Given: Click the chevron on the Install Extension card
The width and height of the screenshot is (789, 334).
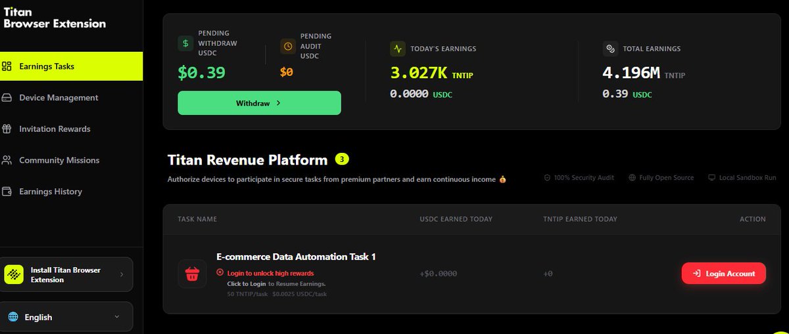Looking at the screenshot, I should 122,274.
